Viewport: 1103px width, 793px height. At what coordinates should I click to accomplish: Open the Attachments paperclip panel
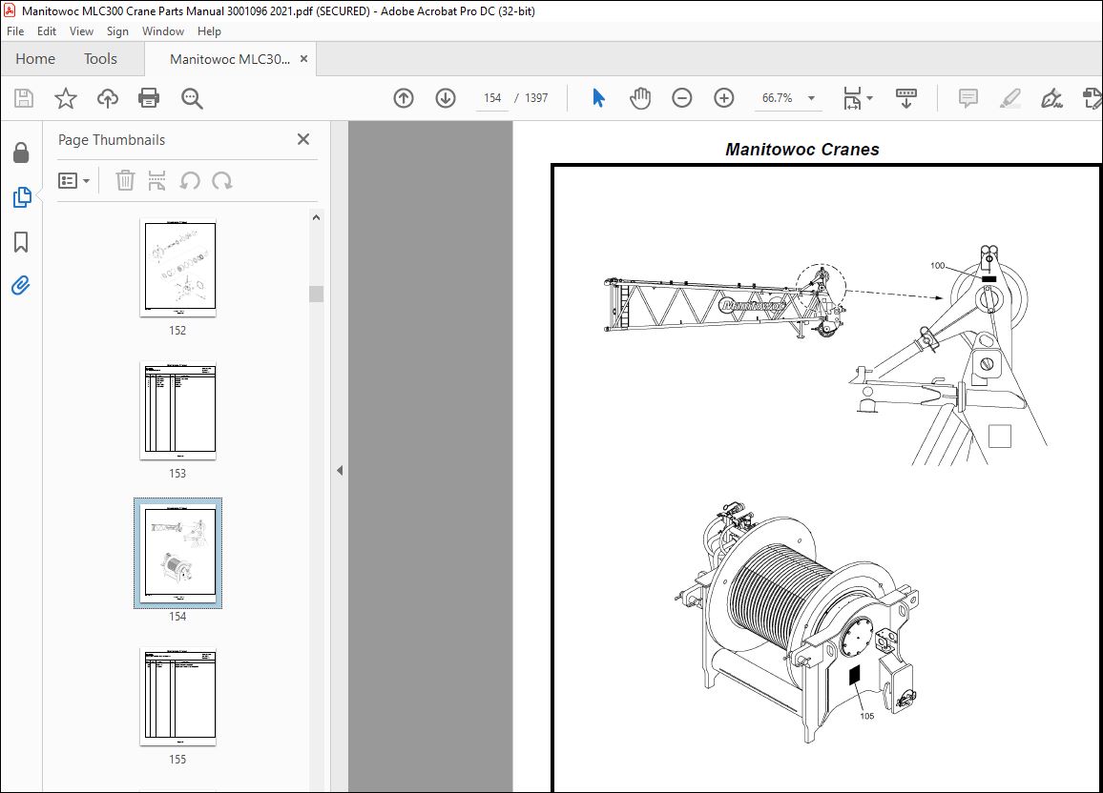pos(20,286)
